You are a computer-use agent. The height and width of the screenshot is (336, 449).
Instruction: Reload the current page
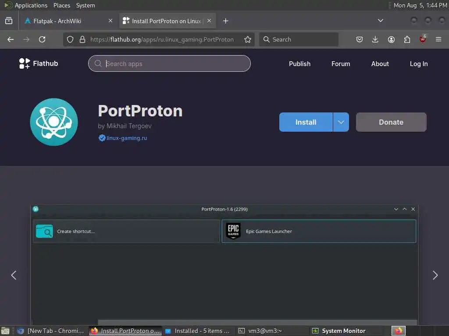[x=42, y=39]
